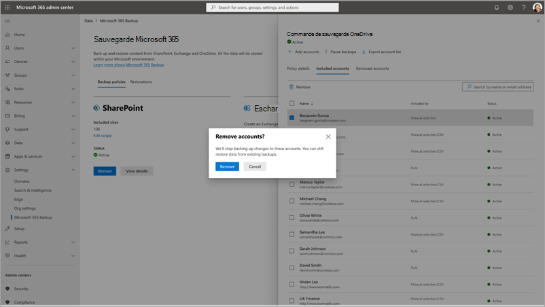Click the Support headset icon
Screen dimensions: 545x307
point(7,130)
